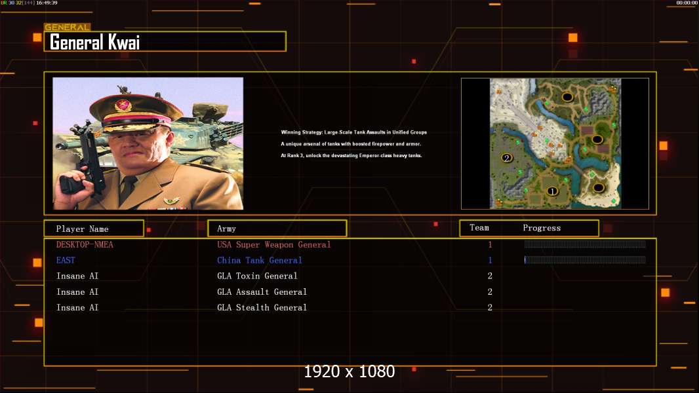Image resolution: width=699 pixels, height=393 pixels.
Task: Click start position marker 2 on minimap
Action: [x=506, y=158]
